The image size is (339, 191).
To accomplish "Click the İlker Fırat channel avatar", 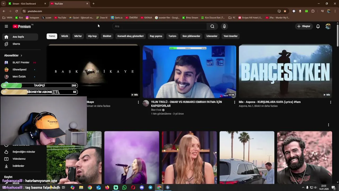I will coord(146,103).
